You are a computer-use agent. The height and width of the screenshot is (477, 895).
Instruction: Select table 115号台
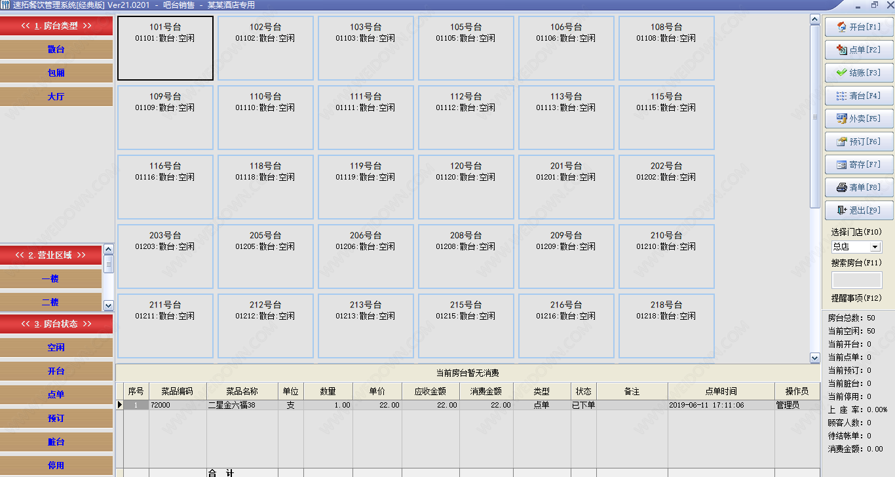[x=666, y=117]
